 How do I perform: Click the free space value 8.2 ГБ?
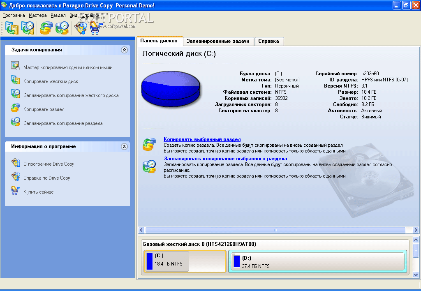(368, 104)
